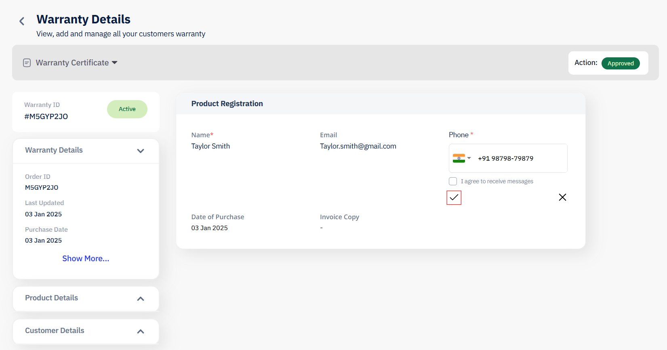Expand the Customer Details section chevron

(x=141, y=331)
